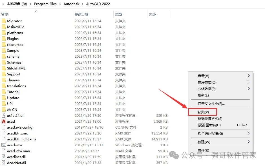
Task: Click the 2020/7/3 16:37 date cell
Action: pos(87,151)
